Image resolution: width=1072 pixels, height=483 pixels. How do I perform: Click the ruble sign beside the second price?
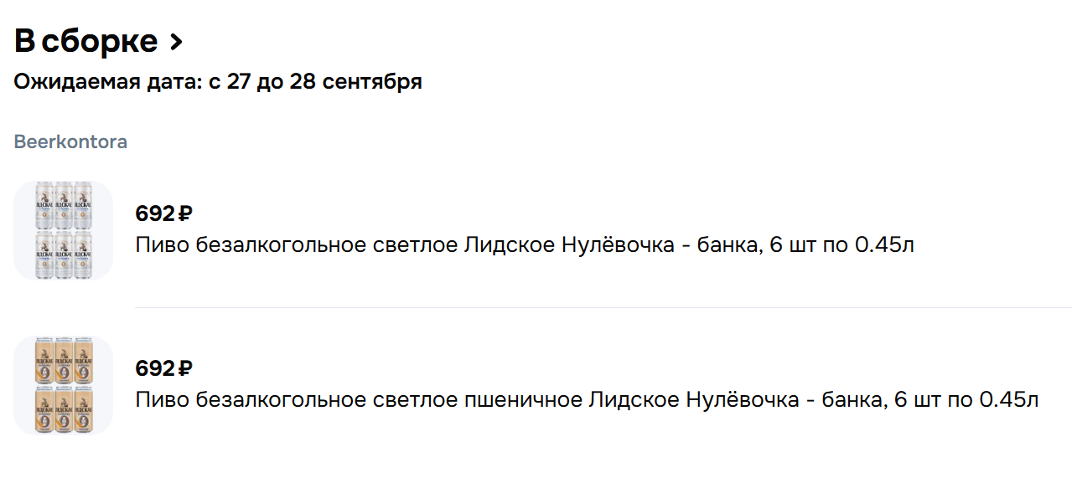click(185, 369)
